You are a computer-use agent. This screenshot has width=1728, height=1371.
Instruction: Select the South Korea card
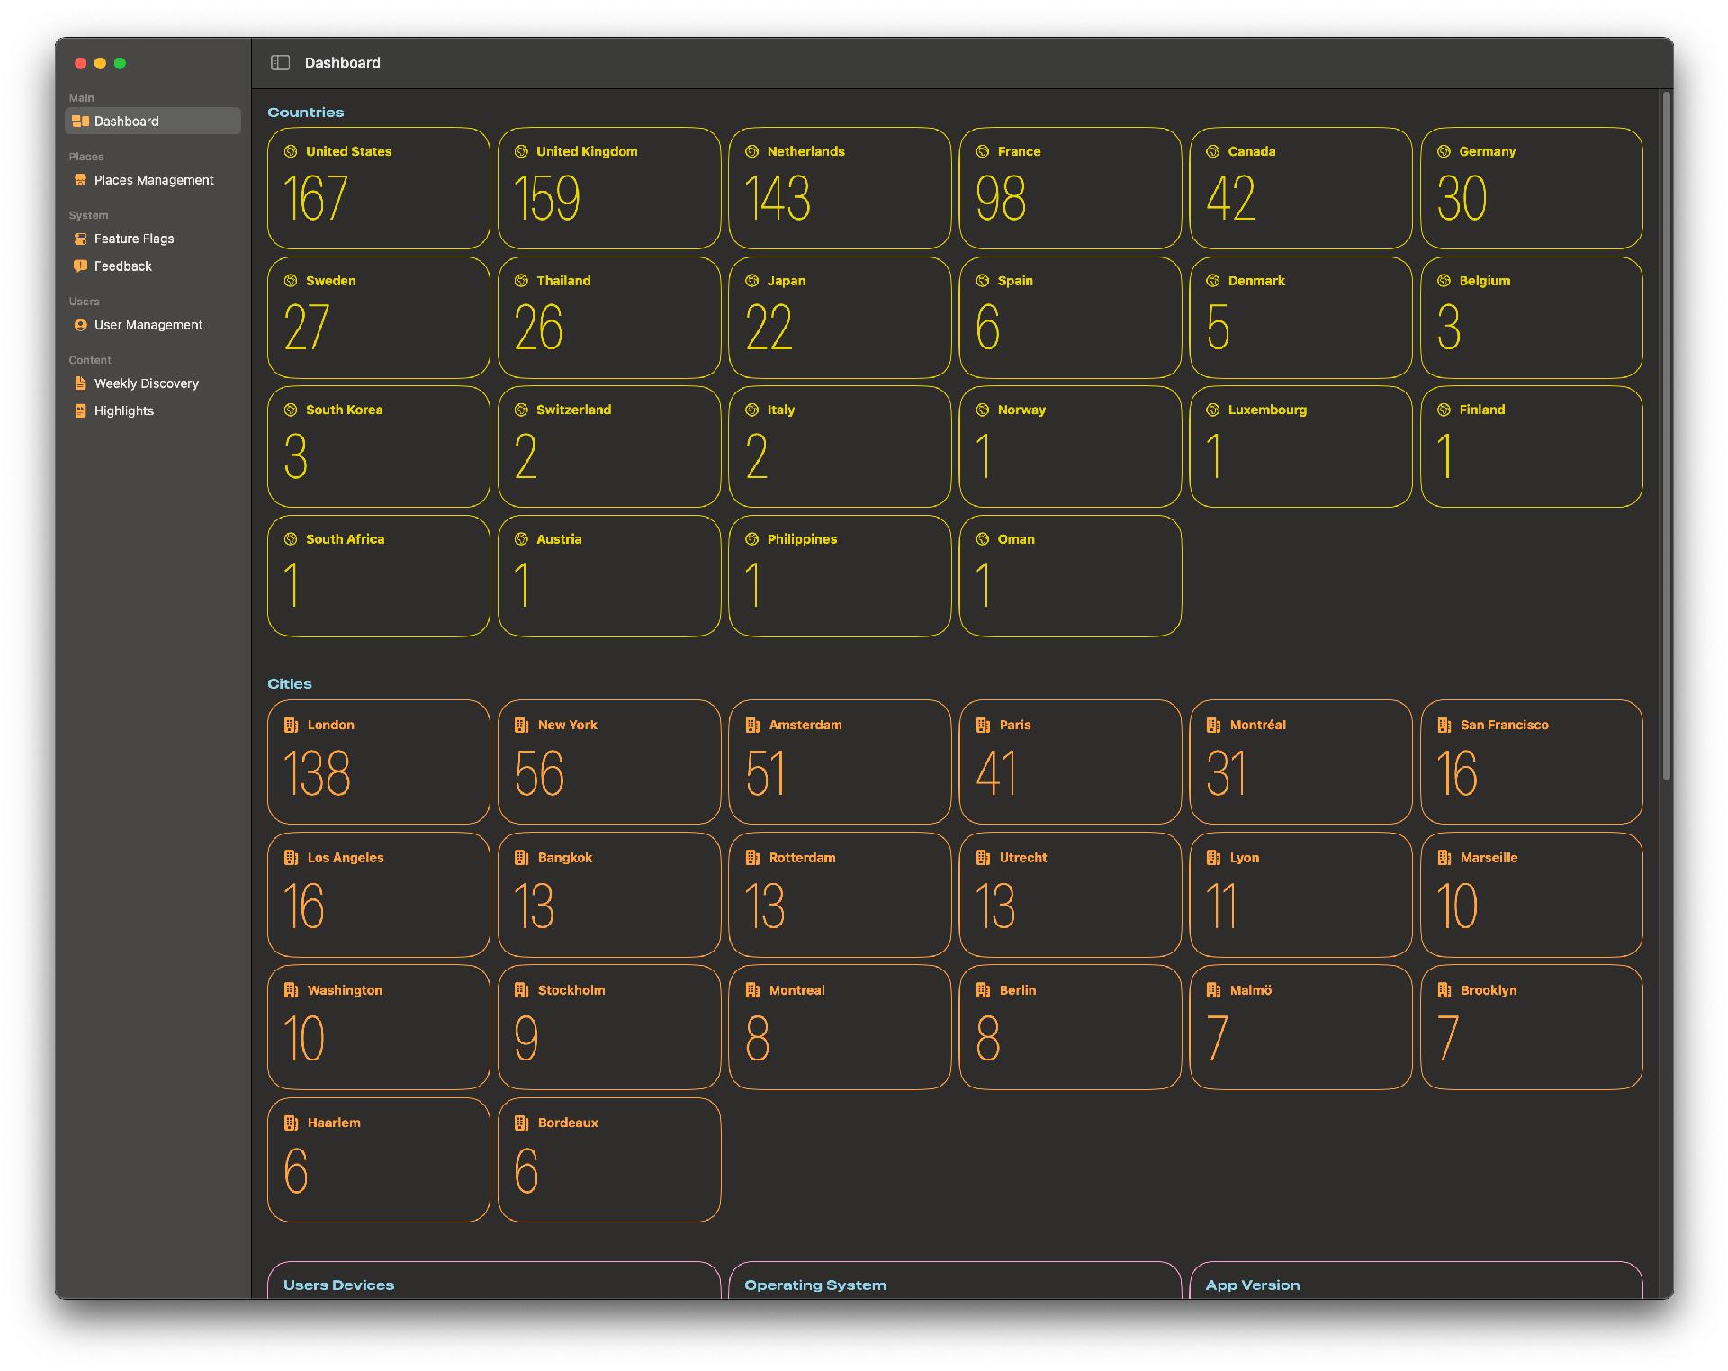(379, 446)
